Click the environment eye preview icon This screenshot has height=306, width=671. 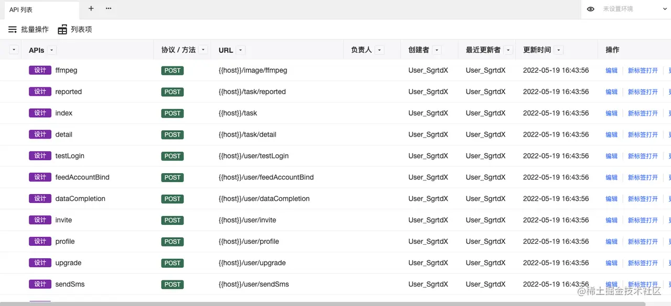pyautogui.click(x=591, y=9)
